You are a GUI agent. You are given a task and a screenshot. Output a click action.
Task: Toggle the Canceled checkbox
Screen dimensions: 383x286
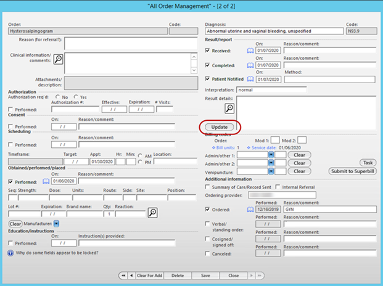(x=208, y=253)
